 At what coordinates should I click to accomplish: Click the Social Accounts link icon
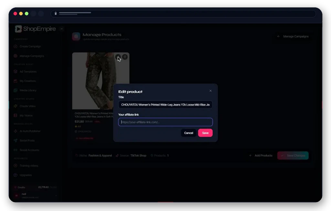[x=16, y=150]
